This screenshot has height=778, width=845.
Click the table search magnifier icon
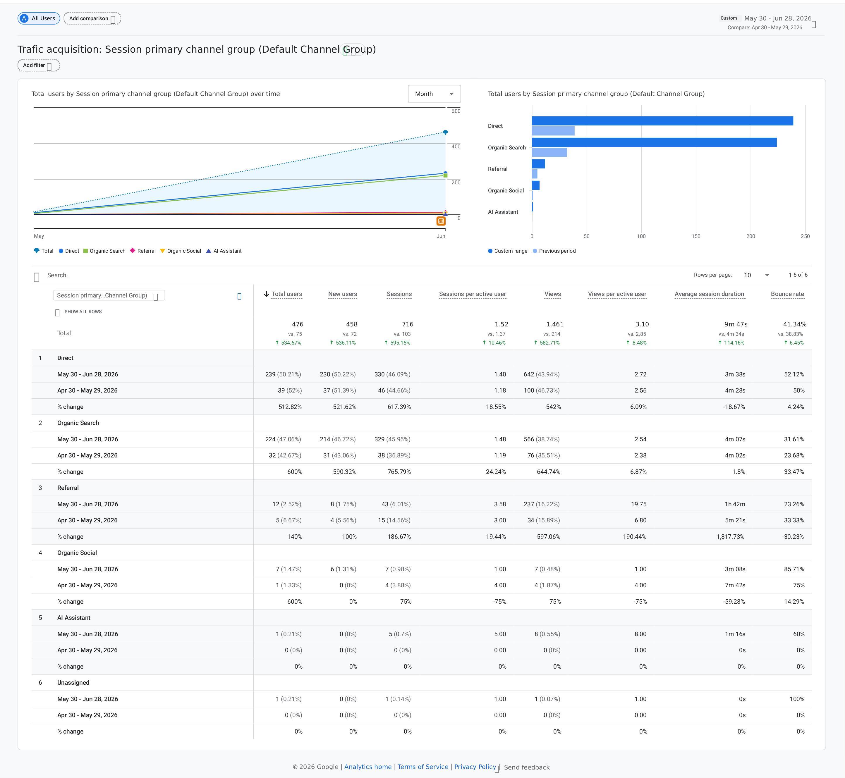[37, 277]
